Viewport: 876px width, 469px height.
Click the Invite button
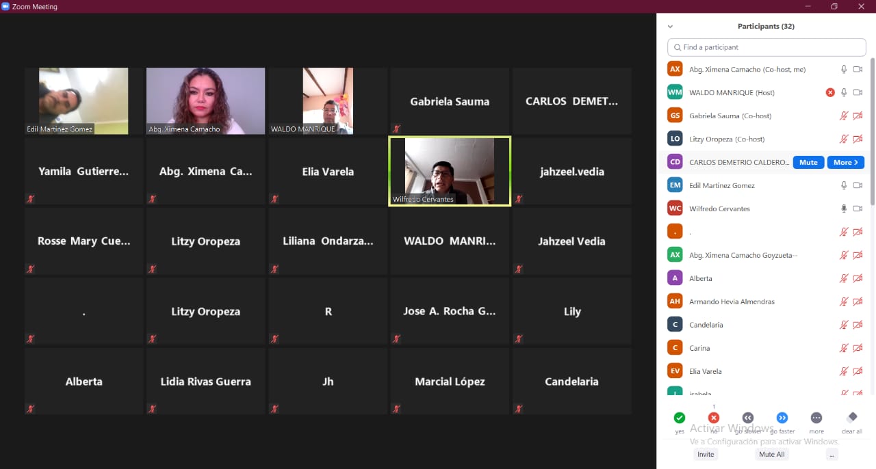(x=705, y=455)
